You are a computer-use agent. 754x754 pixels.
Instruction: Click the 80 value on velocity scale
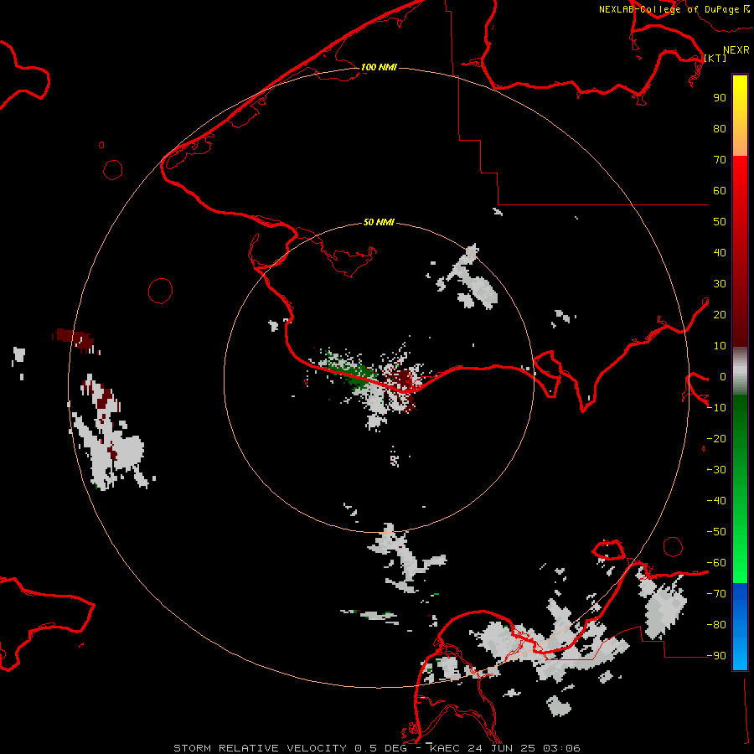click(x=720, y=128)
